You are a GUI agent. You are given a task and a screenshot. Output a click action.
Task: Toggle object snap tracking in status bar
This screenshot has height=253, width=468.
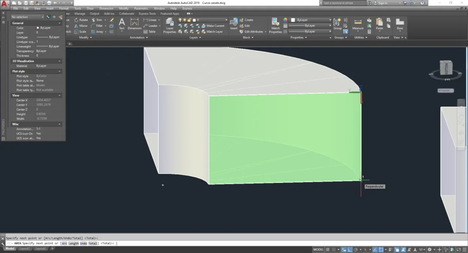pos(375,249)
